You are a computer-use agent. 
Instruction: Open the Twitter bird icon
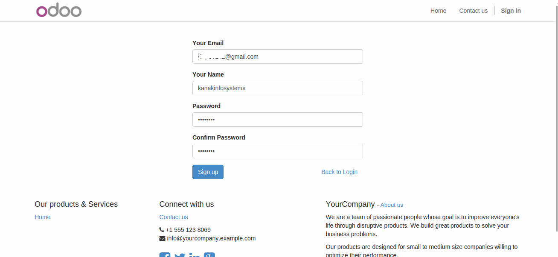[x=180, y=255]
